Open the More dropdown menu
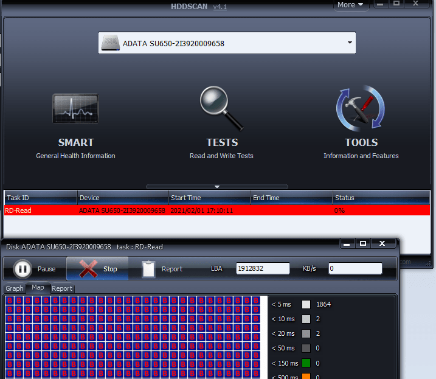436x379 pixels. coord(351,5)
